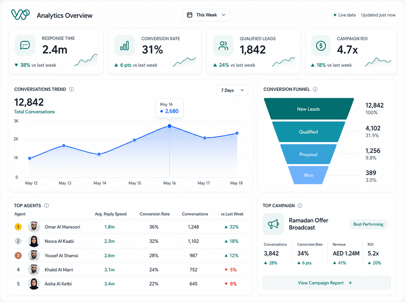Click the Qualified funnel stage
The image size is (405, 302).
[308, 132]
